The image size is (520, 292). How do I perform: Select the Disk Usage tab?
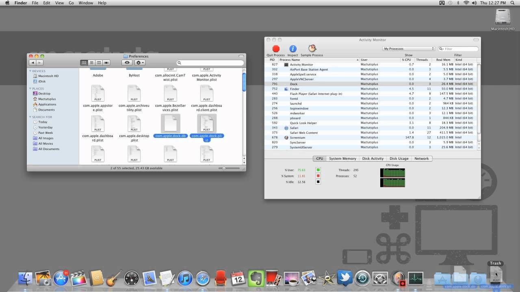click(399, 159)
